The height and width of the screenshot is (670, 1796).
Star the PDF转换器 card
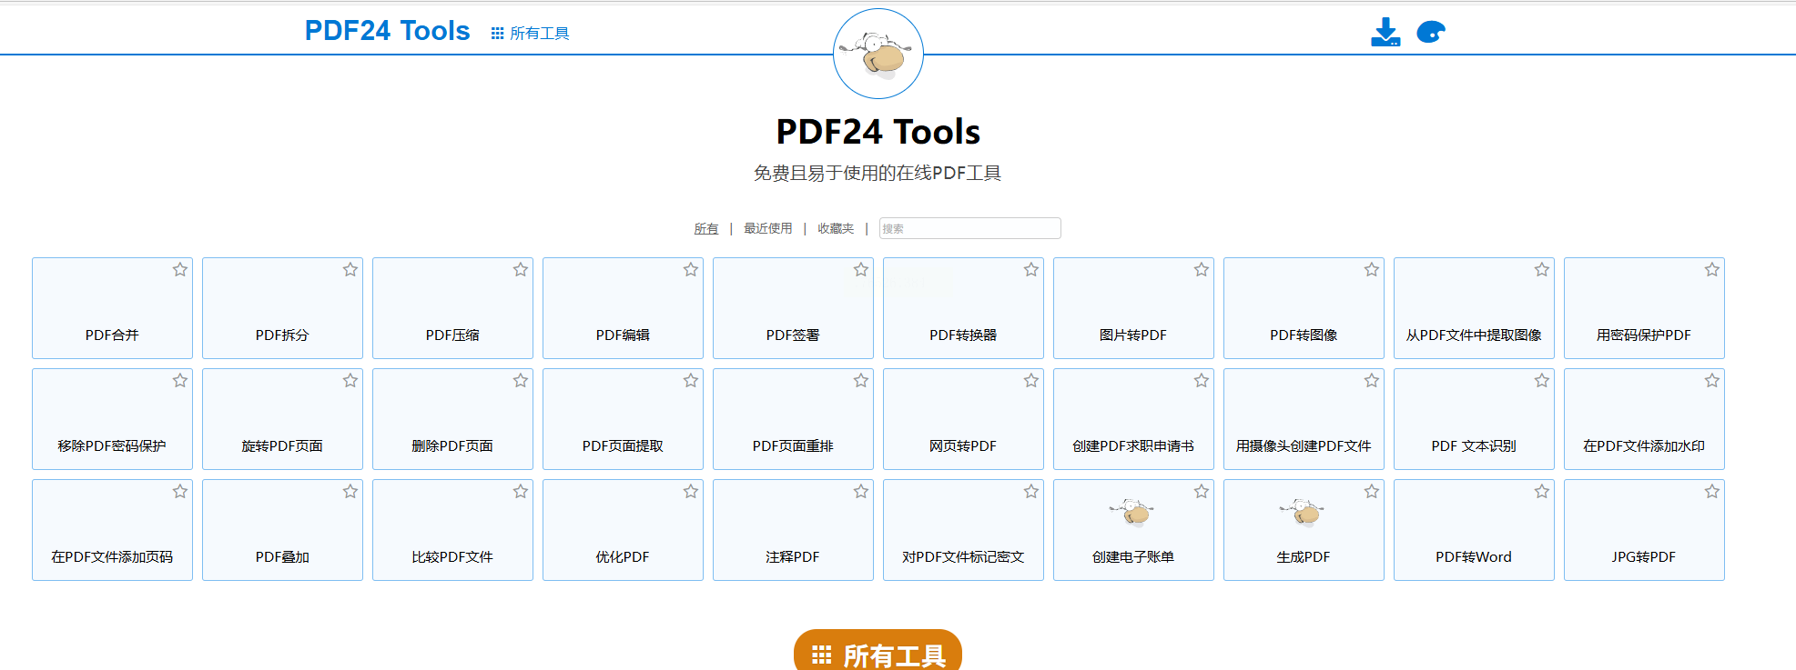pos(1031,270)
